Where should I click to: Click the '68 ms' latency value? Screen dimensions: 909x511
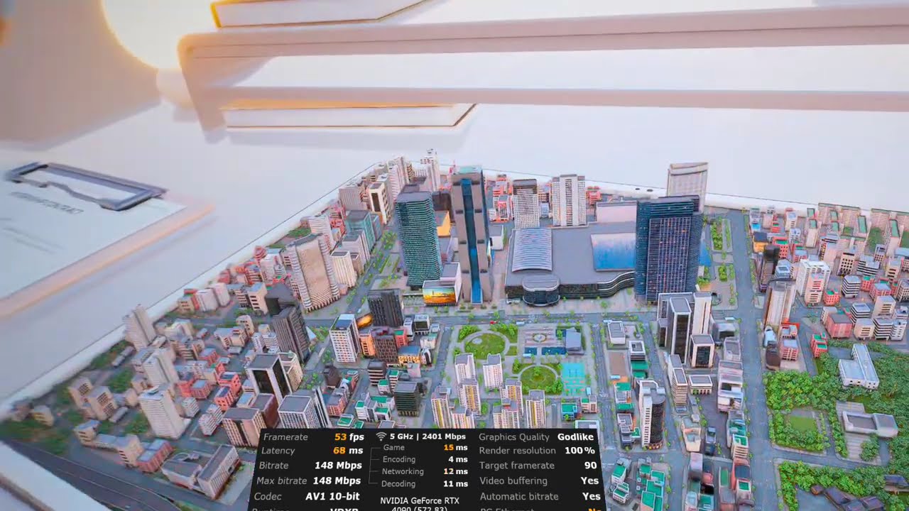tap(347, 451)
